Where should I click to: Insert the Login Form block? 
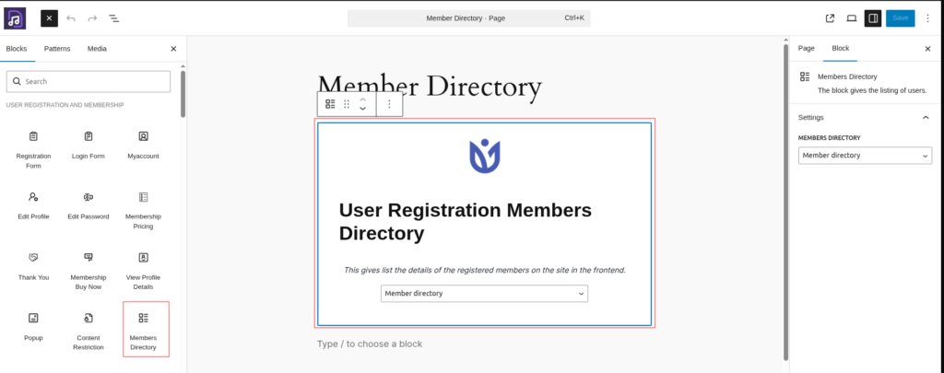coord(88,145)
